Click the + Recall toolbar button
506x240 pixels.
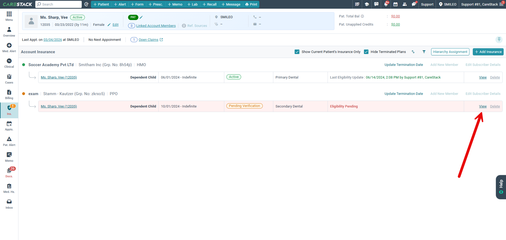[x=210, y=4]
